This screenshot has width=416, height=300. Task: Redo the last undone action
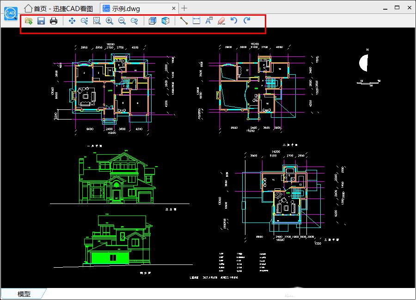(247, 20)
